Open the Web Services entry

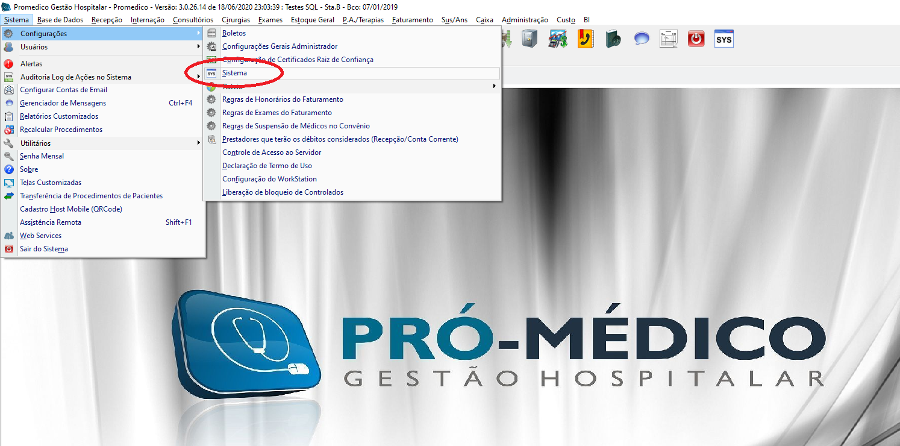(102, 236)
